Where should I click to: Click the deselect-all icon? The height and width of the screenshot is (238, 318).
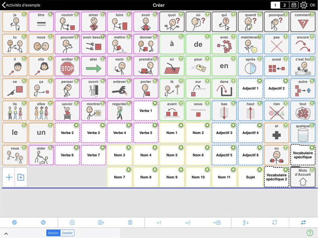pyautogui.click(x=43, y=222)
